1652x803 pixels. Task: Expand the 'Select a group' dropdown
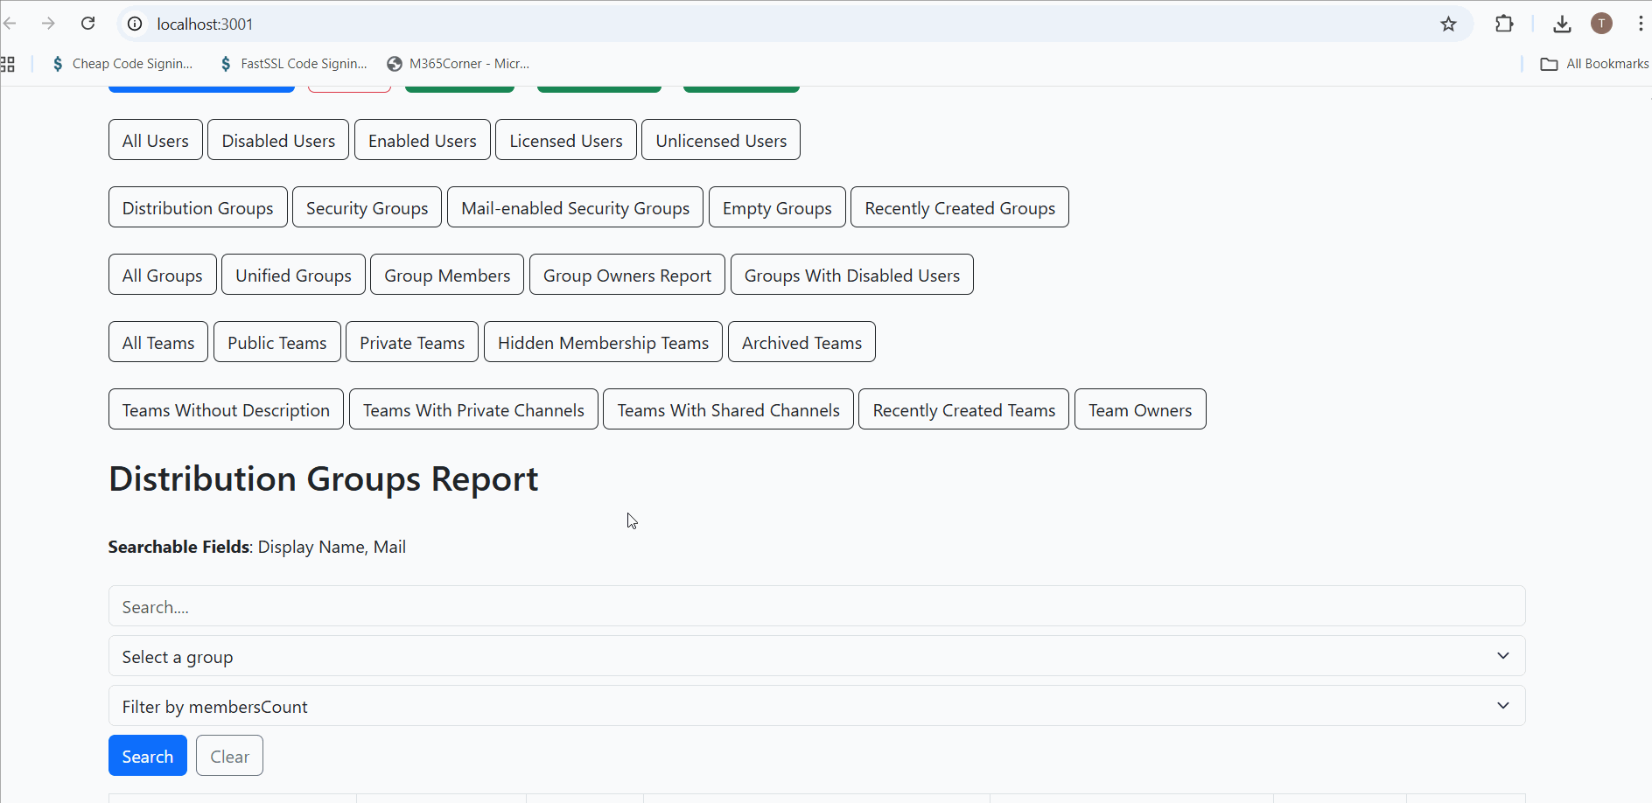[x=815, y=656]
